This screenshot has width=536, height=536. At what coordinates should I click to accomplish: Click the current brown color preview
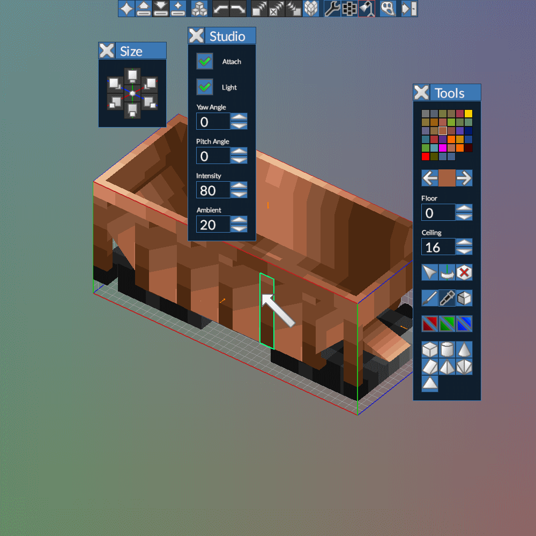[x=447, y=178]
